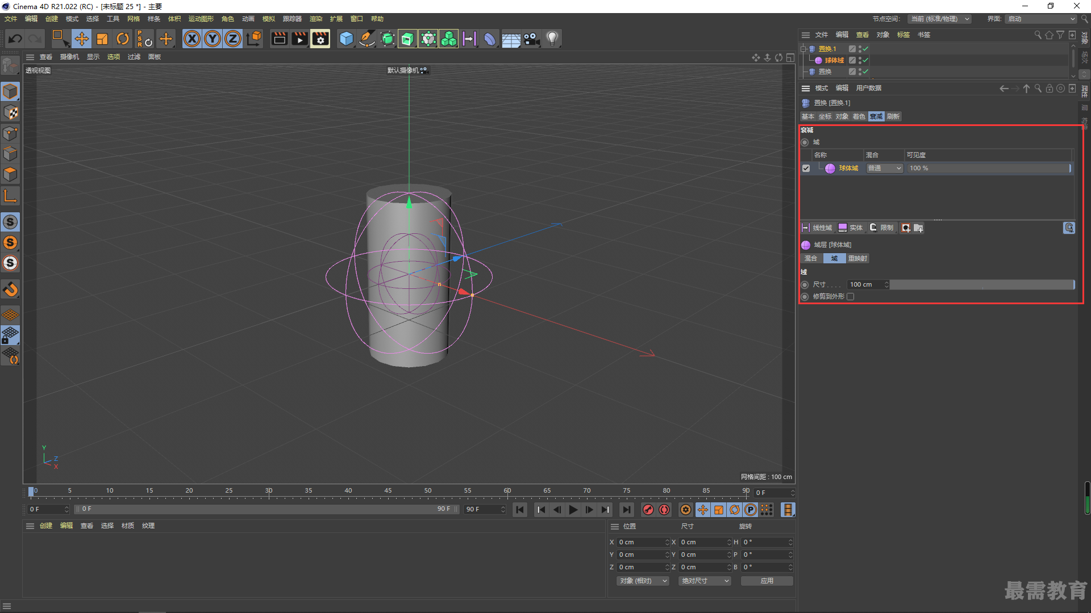Viewport: 1091px width, 613px height.
Task: Toggle the X axis lock
Action: (x=192, y=39)
